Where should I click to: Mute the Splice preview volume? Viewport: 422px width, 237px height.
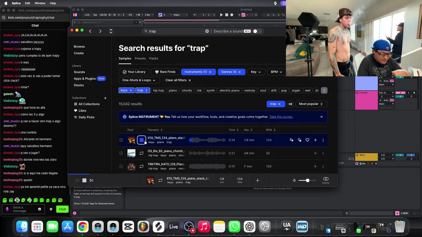pos(294,180)
